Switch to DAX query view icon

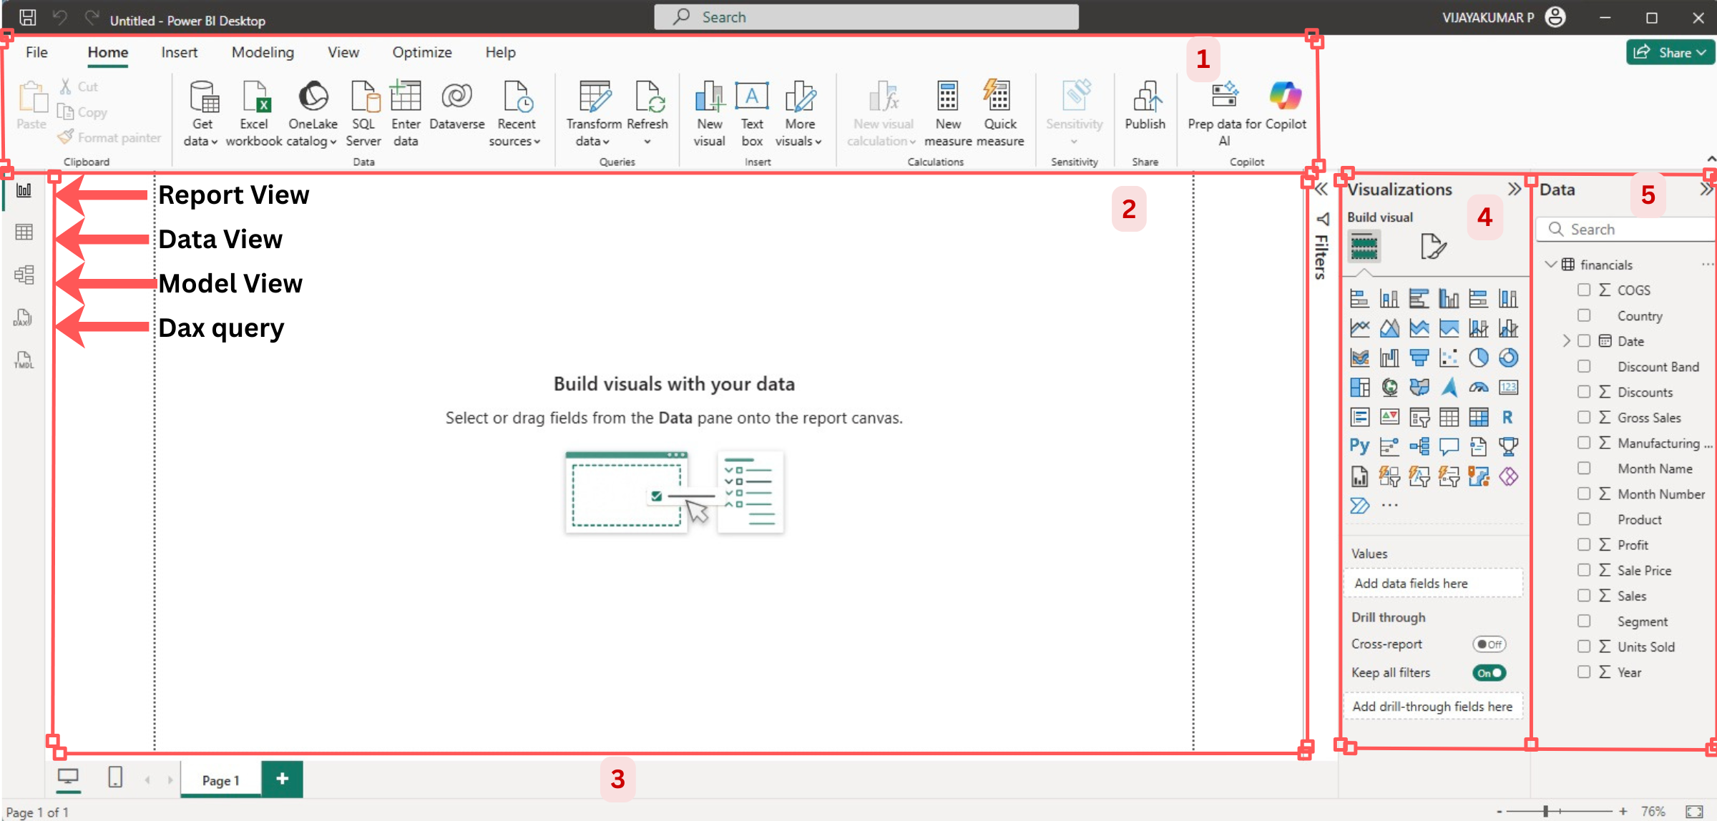pos(24,318)
